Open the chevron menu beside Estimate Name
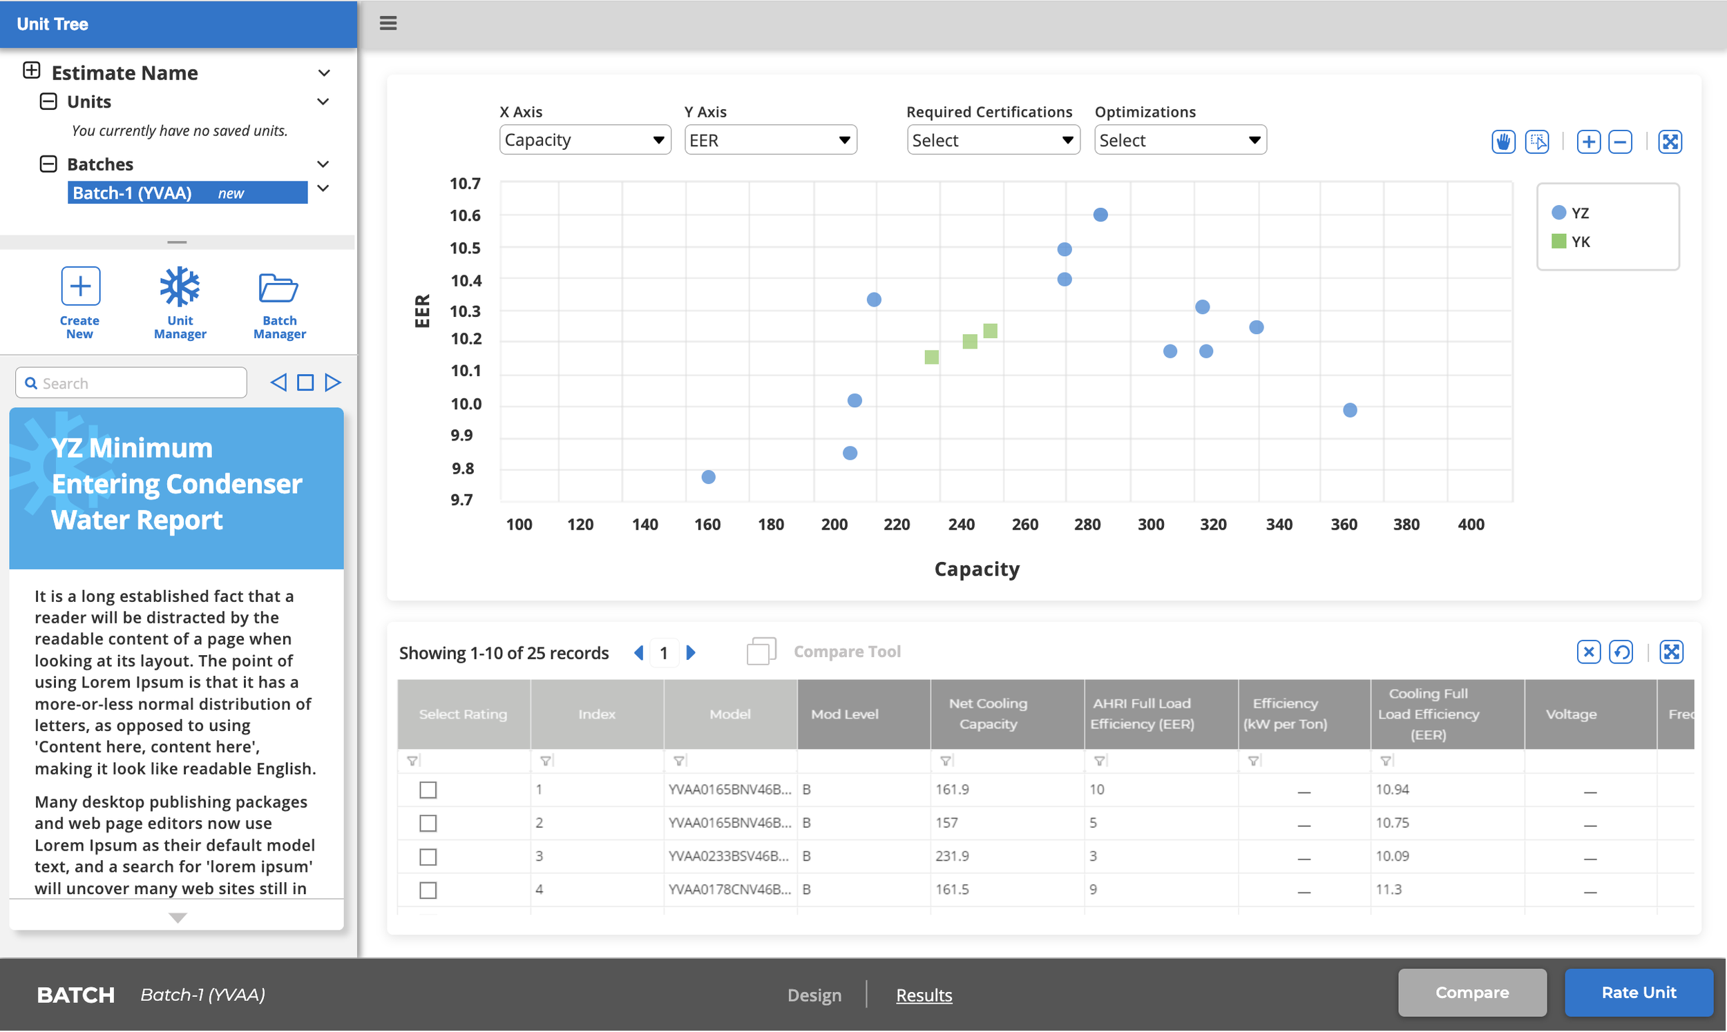This screenshot has height=1032, width=1727. point(323,73)
